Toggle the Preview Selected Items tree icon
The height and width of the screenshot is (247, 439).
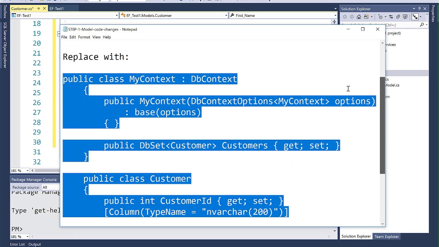tap(415, 16)
